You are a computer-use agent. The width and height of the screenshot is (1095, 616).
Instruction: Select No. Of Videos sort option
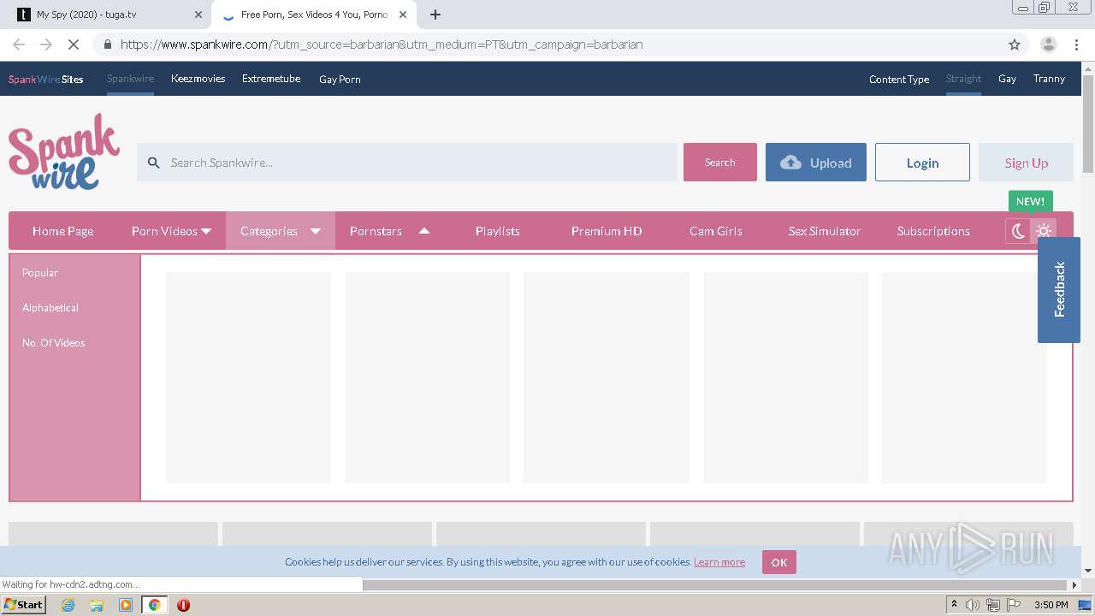tap(54, 343)
